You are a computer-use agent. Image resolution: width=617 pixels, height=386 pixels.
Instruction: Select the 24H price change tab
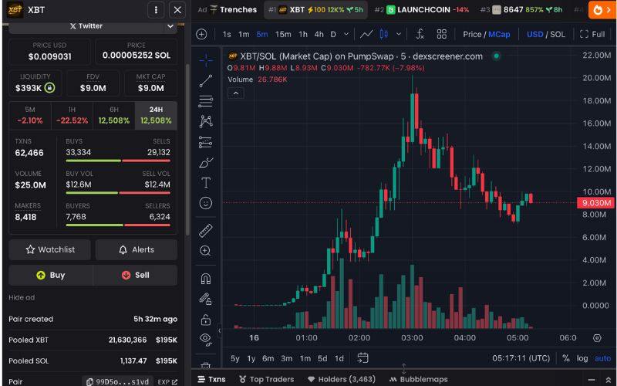pyautogui.click(x=156, y=115)
